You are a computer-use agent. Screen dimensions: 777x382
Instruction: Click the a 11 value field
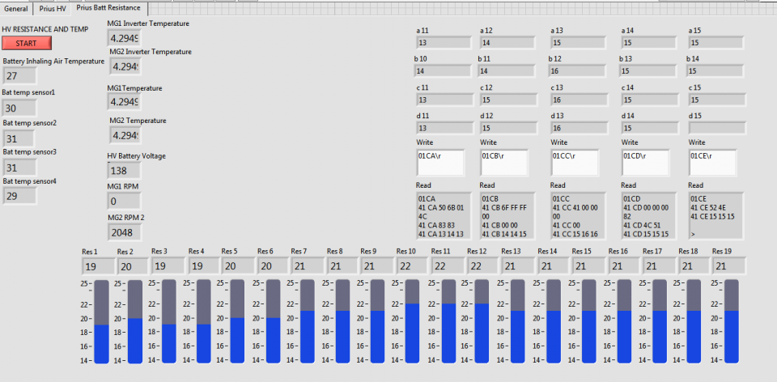click(x=444, y=42)
